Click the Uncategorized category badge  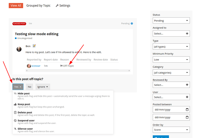(x=24, y=38)
